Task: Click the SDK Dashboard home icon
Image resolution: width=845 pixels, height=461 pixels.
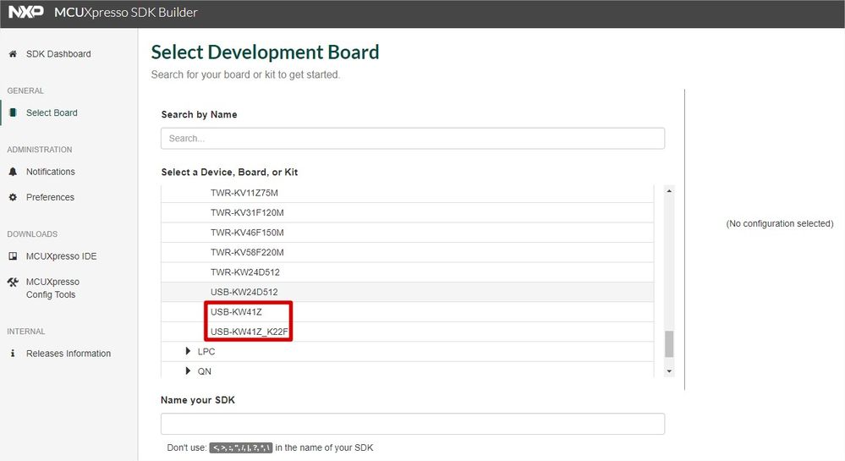Action: 13,54
